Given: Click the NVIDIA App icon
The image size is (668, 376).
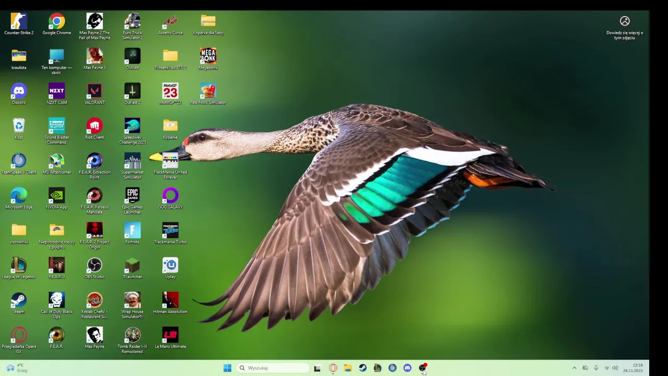Looking at the screenshot, I should tap(57, 199).
